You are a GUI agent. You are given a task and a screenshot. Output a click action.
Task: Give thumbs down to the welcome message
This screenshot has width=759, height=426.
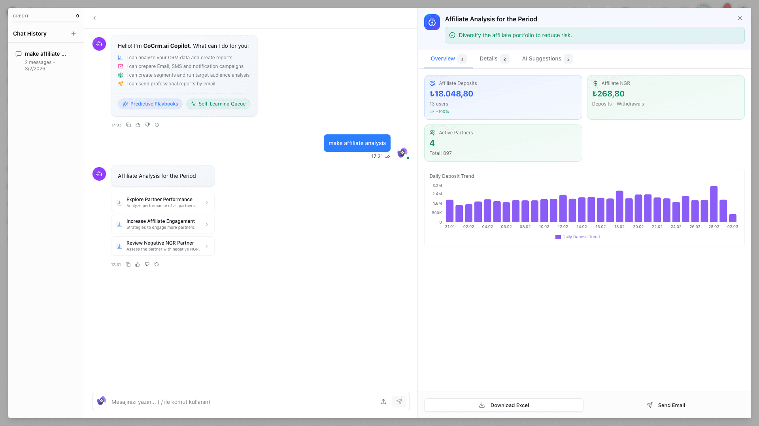pos(147,125)
